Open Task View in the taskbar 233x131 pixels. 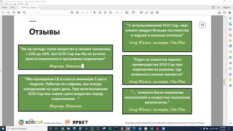pyautogui.click(x=56, y=128)
